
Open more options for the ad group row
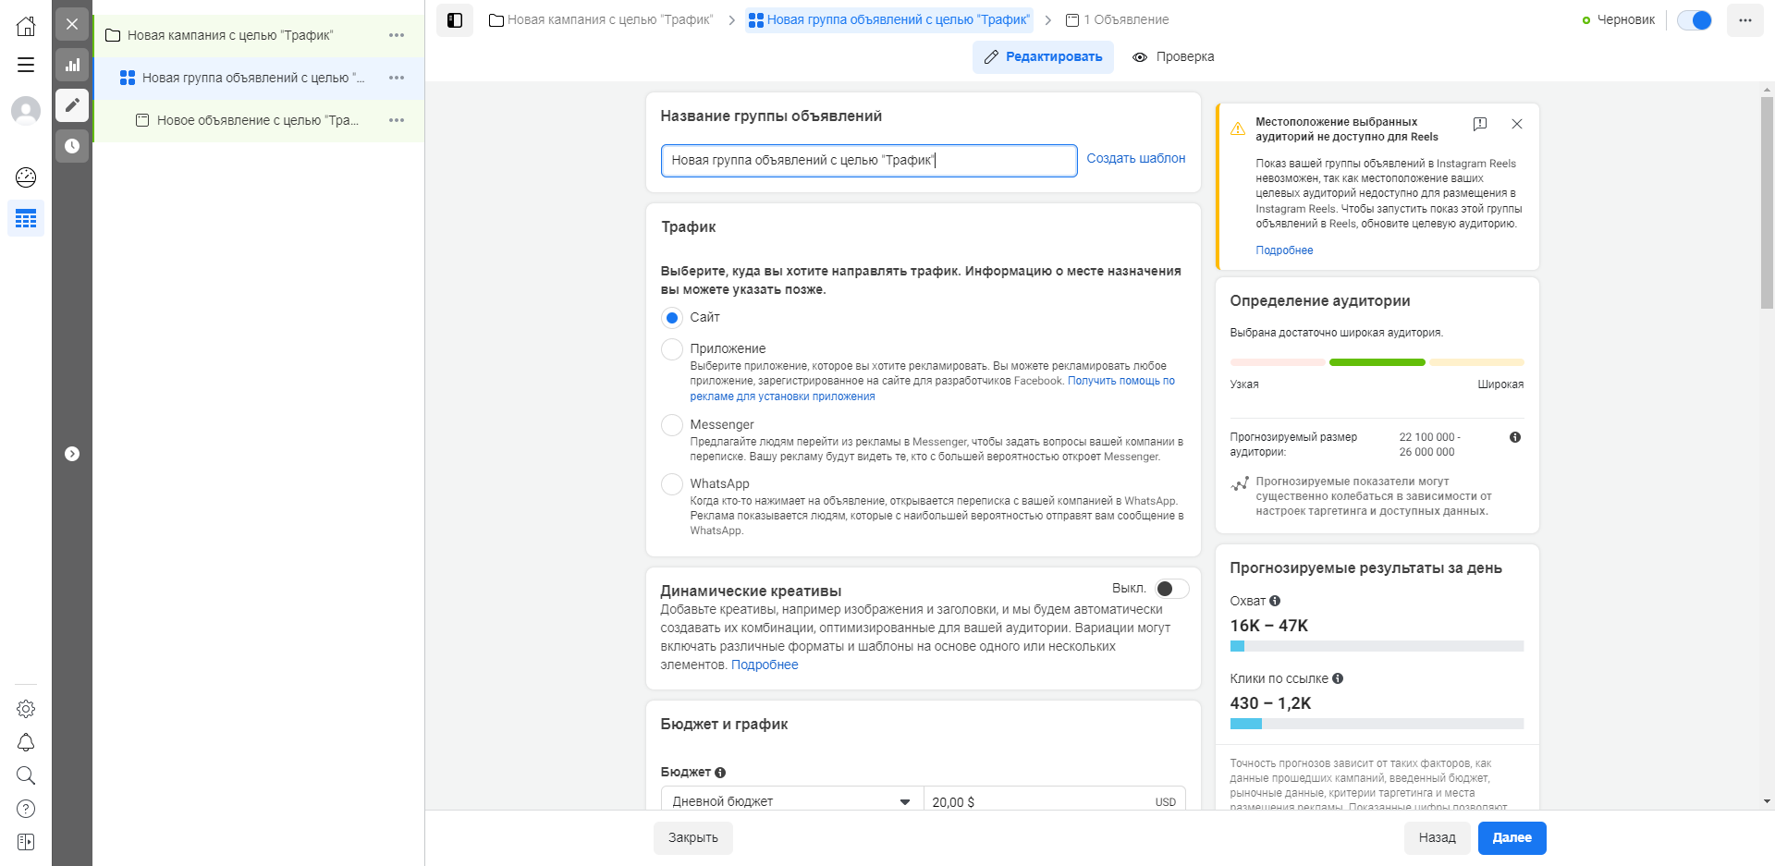tap(397, 78)
